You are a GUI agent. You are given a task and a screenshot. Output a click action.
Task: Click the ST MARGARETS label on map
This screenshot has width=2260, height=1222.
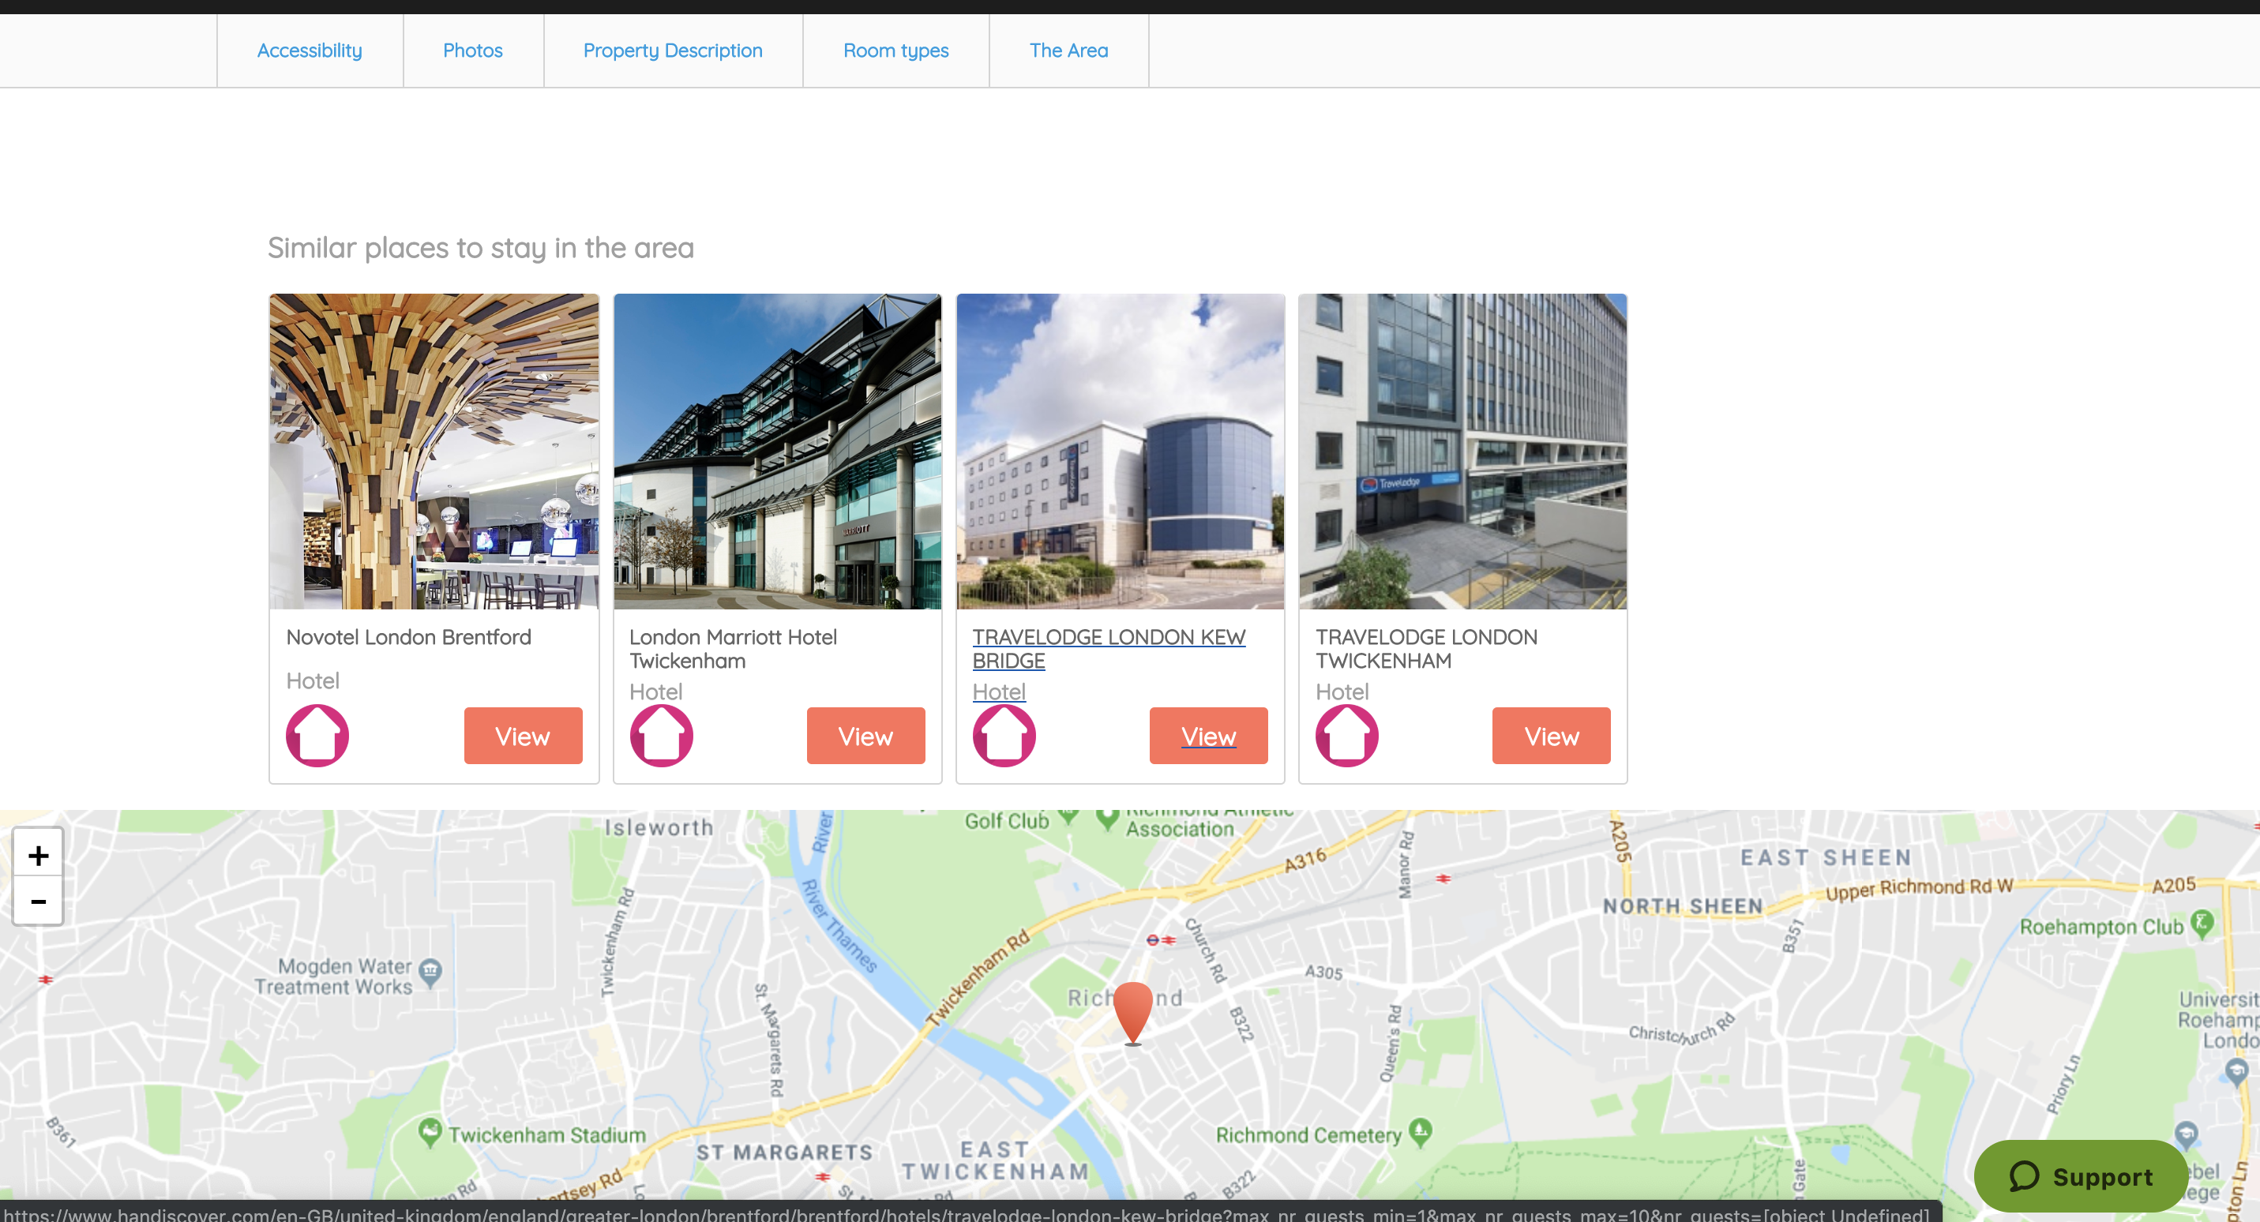(x=784, y=1152)
